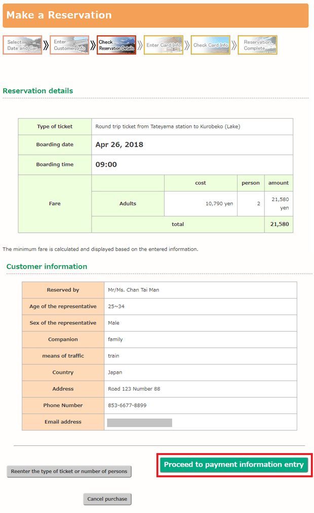
Task: Click the companion value 'family'
Action: tap(115, 340)
